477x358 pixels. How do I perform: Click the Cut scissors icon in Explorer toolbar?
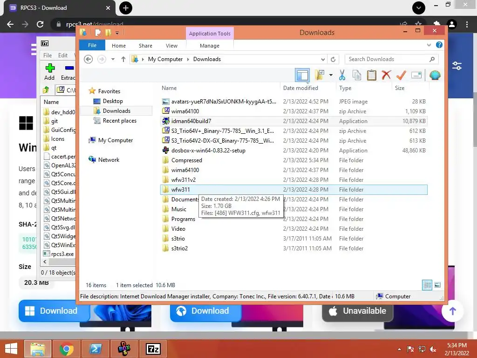coord(342,75)
